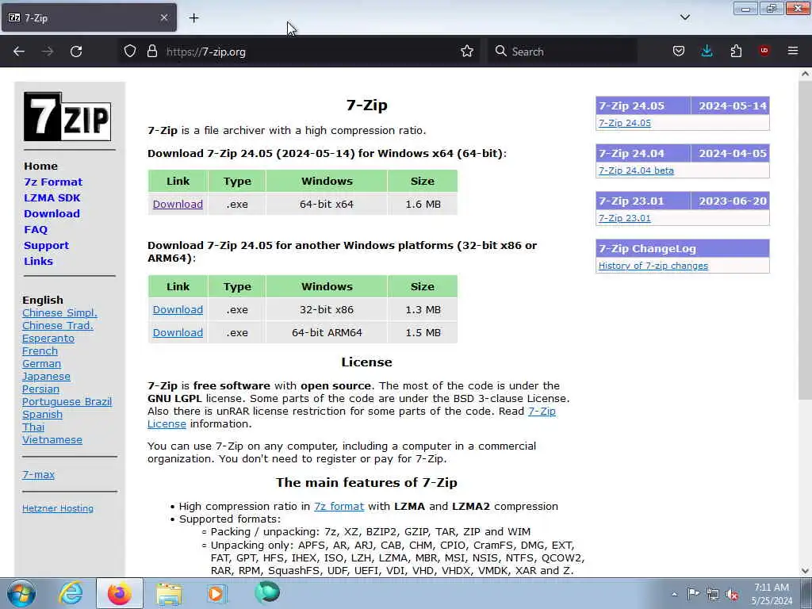Open Action Center flag tray icon
This screenshot has height=609, width=812.
(693, 594)
